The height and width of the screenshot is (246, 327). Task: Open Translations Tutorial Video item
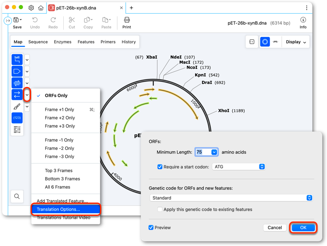65,218
